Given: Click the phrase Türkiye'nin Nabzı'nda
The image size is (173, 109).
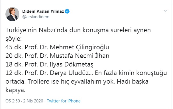Looking at the screenshot, I should click(36, 30).
